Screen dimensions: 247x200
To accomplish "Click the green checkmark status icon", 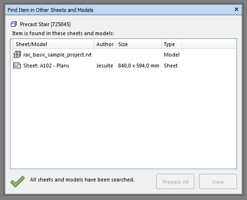I will pos(18,181).
